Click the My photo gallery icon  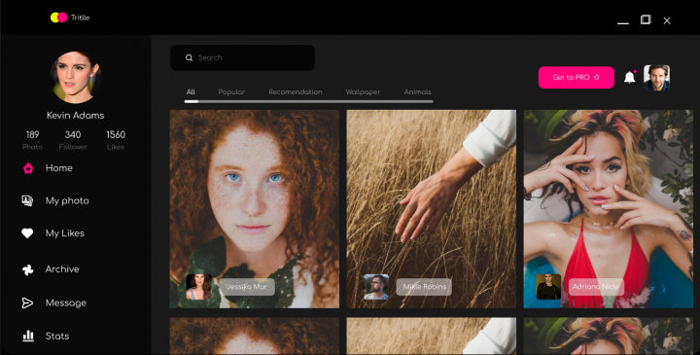[x=27, y=200]
